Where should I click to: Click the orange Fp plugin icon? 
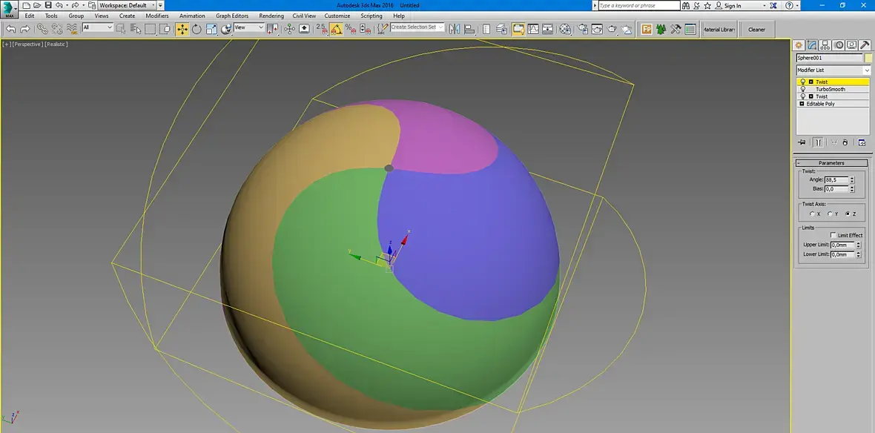[647, 29]
